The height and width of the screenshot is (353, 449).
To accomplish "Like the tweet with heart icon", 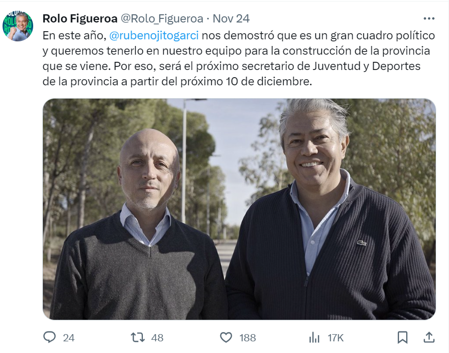I will [x=226, y=338].
